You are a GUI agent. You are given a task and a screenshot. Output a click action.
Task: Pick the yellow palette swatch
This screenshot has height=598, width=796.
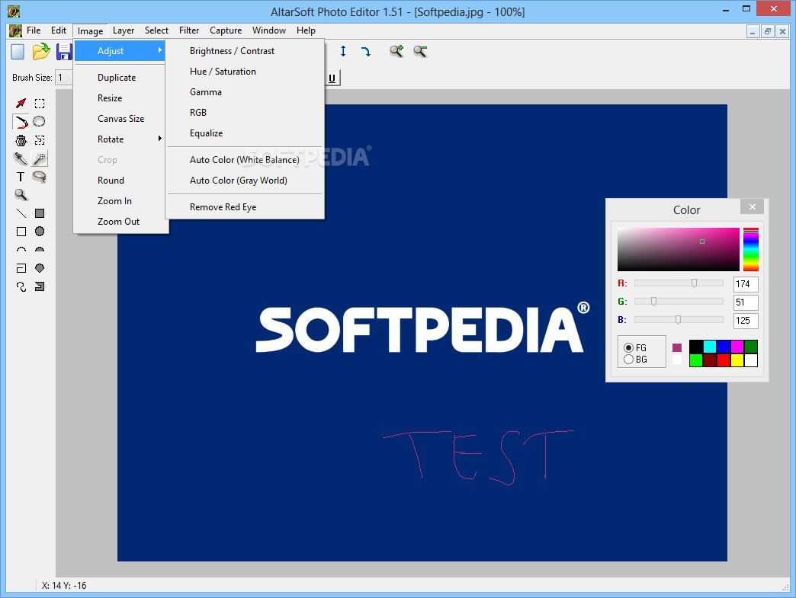pyautogui.click(x=737, y=360)
